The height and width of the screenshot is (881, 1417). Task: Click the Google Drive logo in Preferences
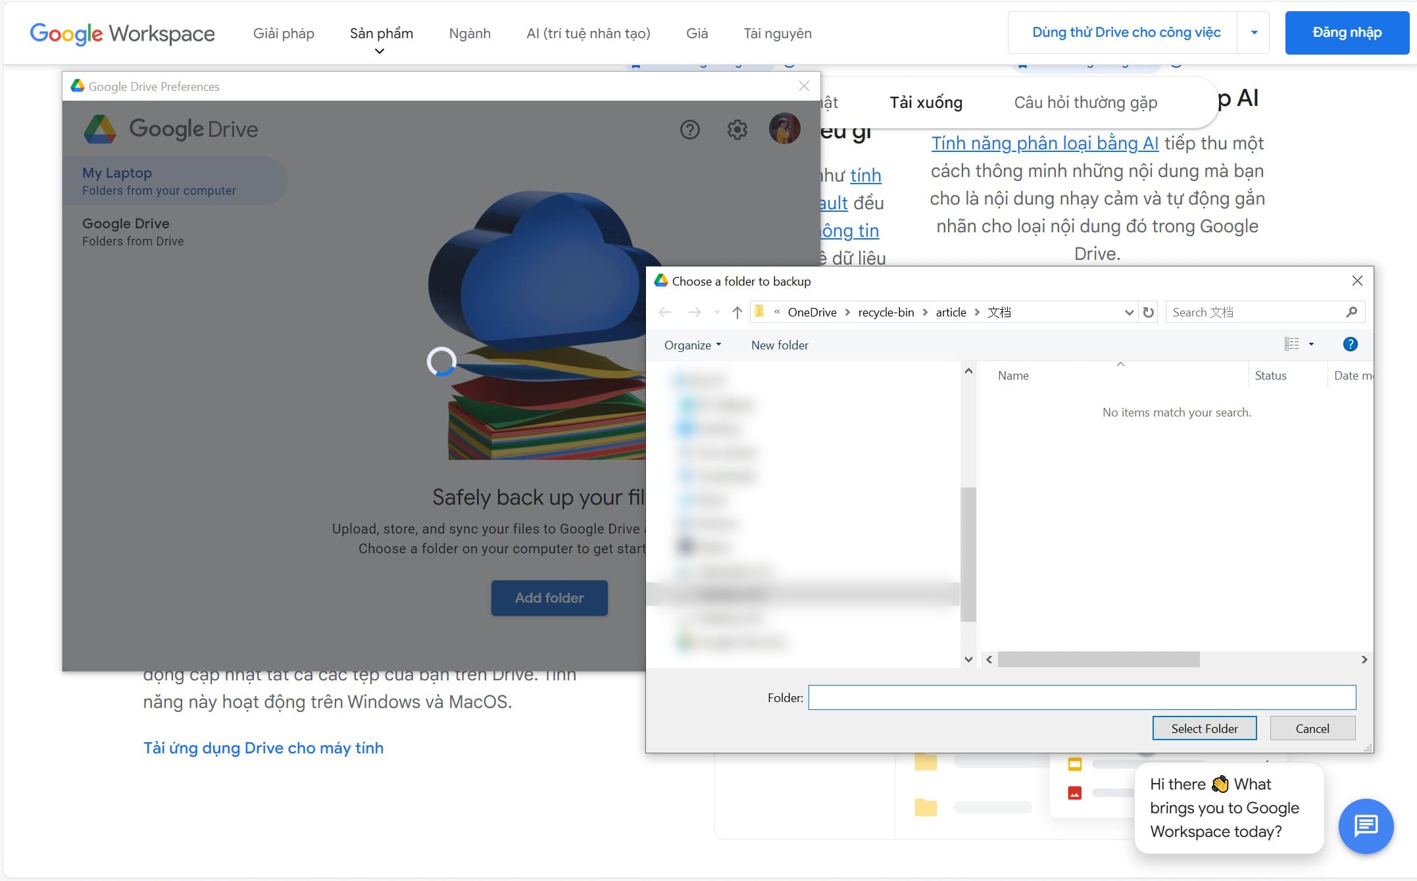coord(171,129)
